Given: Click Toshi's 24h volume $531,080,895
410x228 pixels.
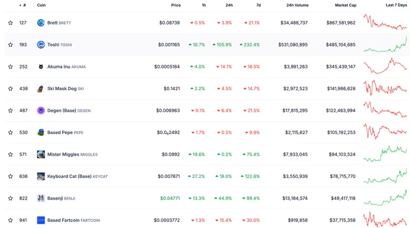Looking at the screenshot, I should pos(293,45).
